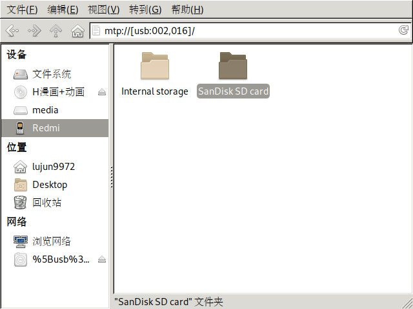The image size is (413, 309).
Task: Click the 位置 section header
Action: coord(17,147)
